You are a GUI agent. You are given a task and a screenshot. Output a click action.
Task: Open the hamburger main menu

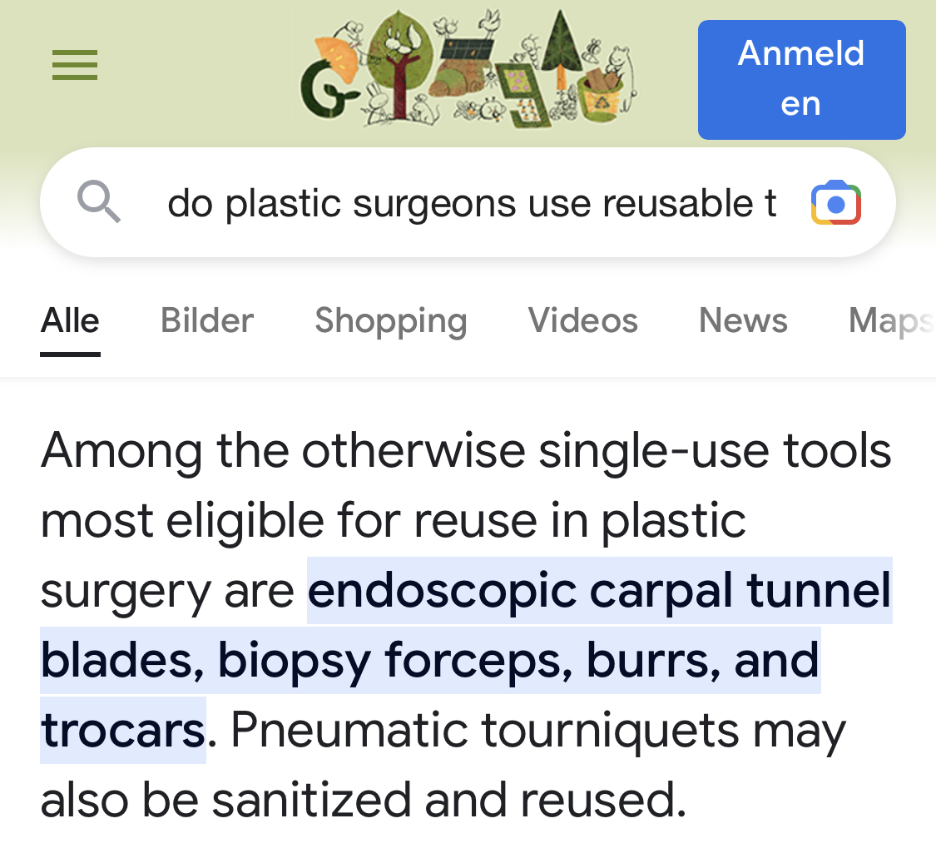pos(75,65)
